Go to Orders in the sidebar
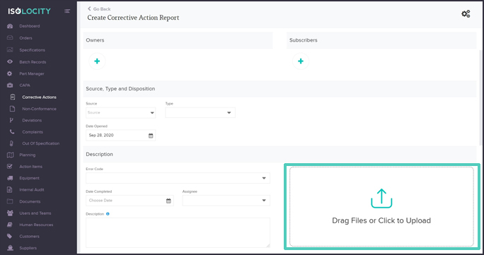484x255 pixels. pyautogui.click(x=25, y=38)
